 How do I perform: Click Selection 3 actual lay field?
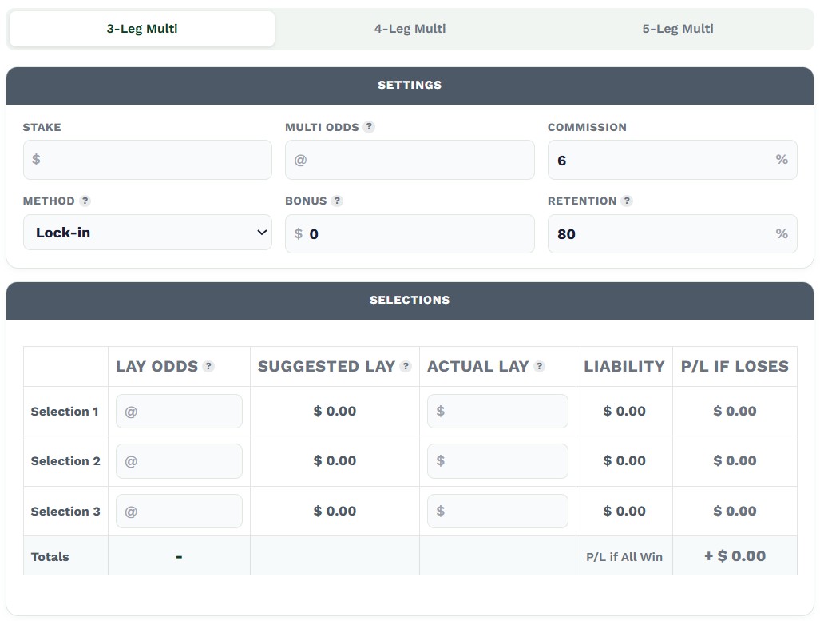(x=497, y=511)
